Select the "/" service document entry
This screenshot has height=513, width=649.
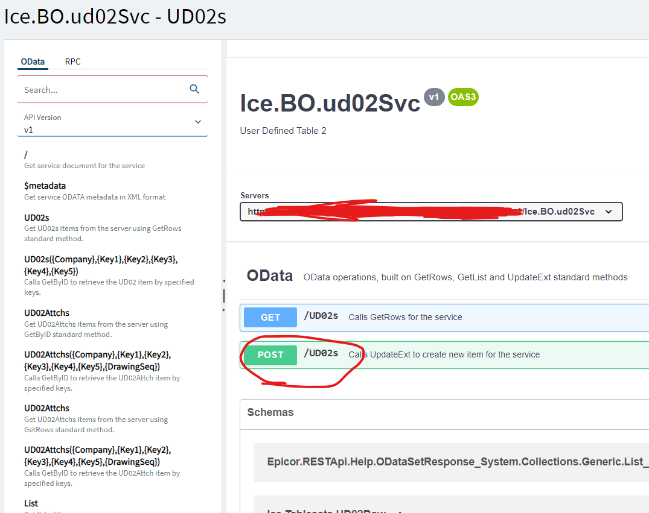click(x=85, y=160)
